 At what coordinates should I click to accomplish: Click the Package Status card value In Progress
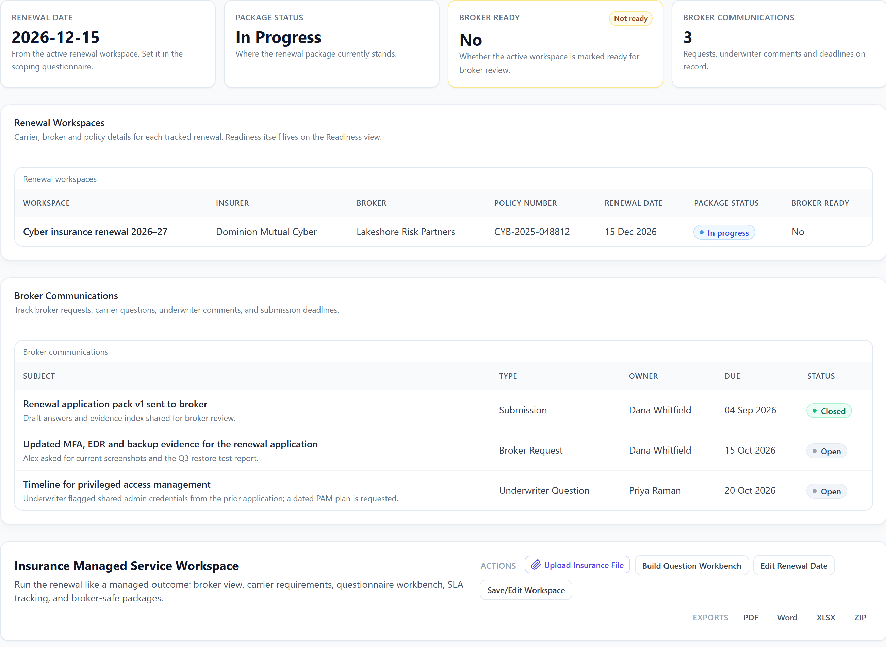(x=278, y=37)
